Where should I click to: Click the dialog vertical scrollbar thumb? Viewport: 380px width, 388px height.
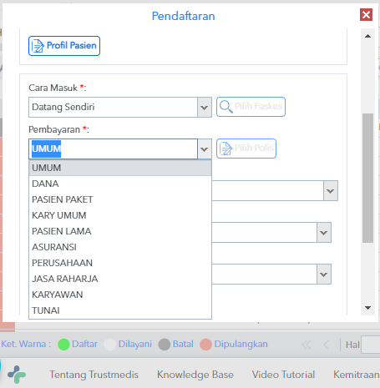(x=367, y=178)
